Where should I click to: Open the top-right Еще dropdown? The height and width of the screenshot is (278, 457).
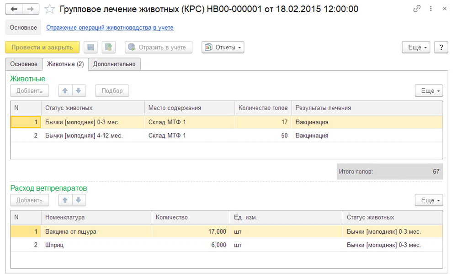(416, 47)
